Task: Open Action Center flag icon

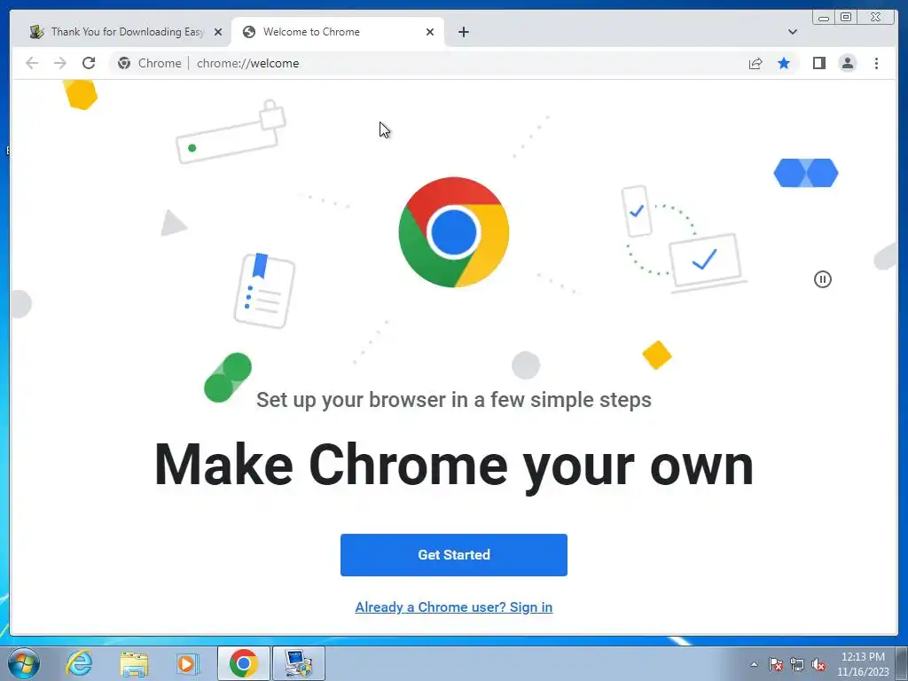Action: pyautogui.click(x=775, y=664)
